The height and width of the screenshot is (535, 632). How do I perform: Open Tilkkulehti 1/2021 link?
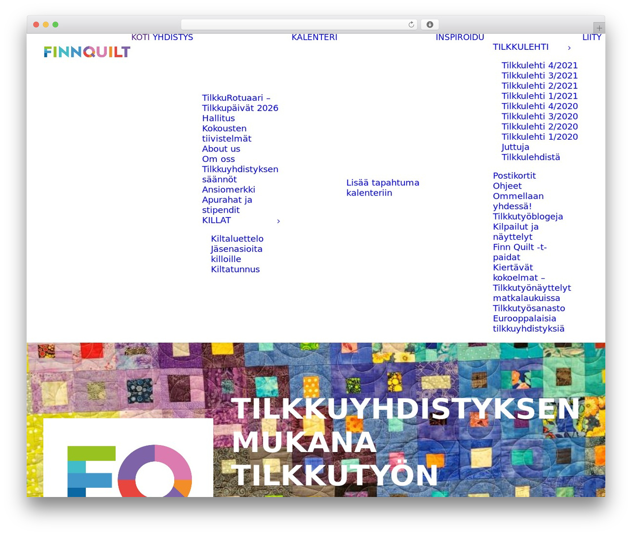[x=540, y=96]
